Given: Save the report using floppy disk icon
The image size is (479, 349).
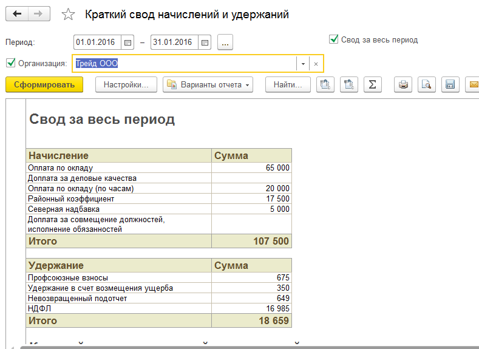Looking at the screenshot, I should coord(450,85).
